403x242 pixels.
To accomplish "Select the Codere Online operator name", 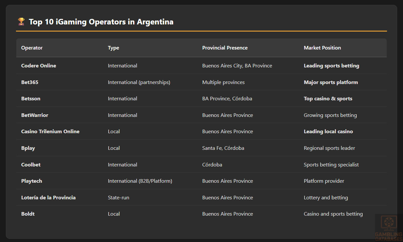I will tap(38, 66).
